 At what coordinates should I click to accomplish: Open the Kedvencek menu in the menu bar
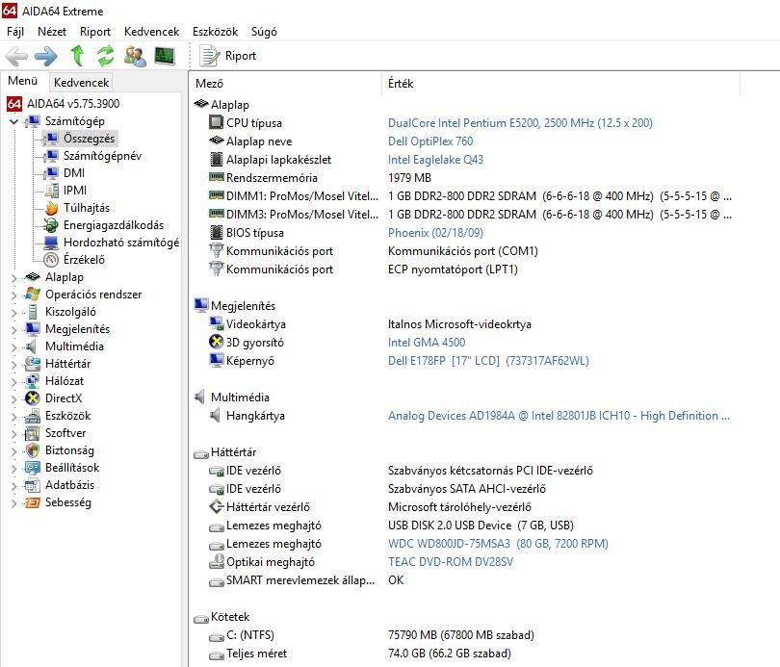coord(152,32)
